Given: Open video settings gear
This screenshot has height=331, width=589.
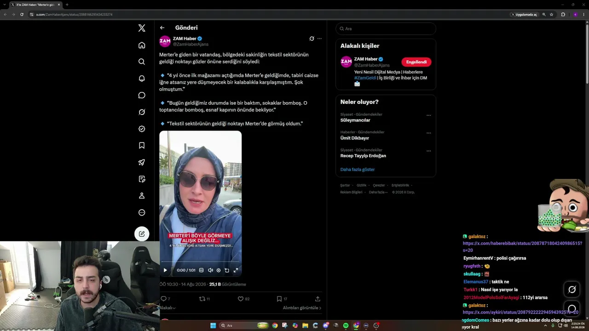Looking at the screenshot, I should coord(219,270).
